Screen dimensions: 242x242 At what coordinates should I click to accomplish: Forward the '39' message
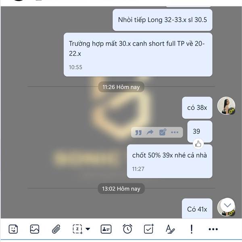tap(150, 132)
